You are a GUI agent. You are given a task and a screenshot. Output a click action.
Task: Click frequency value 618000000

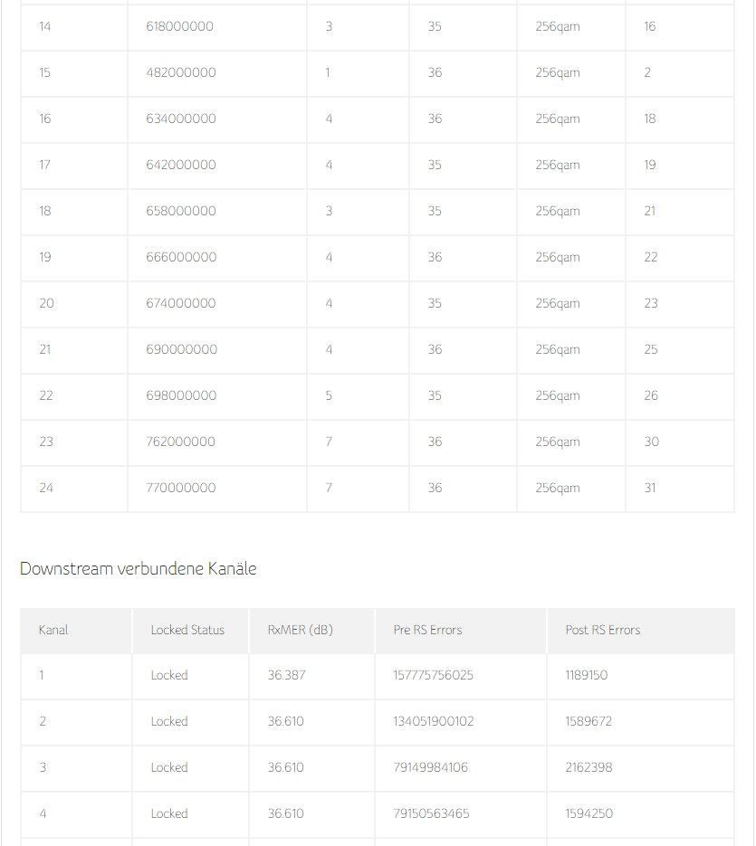(x=179, y=26)
